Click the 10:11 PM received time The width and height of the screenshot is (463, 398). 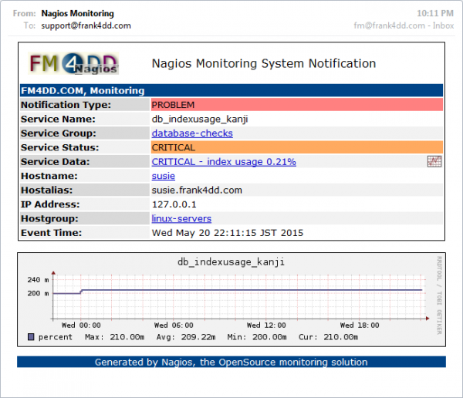pyautogui.click(x=437, y=13)
